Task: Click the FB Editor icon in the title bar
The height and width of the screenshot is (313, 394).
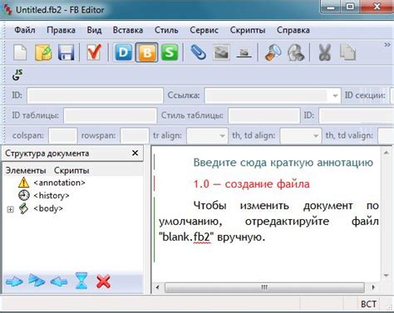Action: point(7,10)
